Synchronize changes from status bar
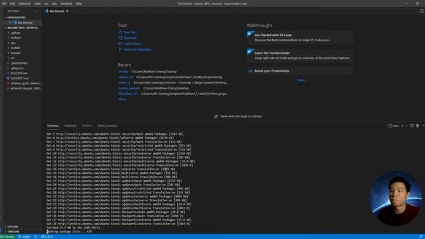Image resolution: width=425 pixels, height=239 pixels. coord(36,236)
